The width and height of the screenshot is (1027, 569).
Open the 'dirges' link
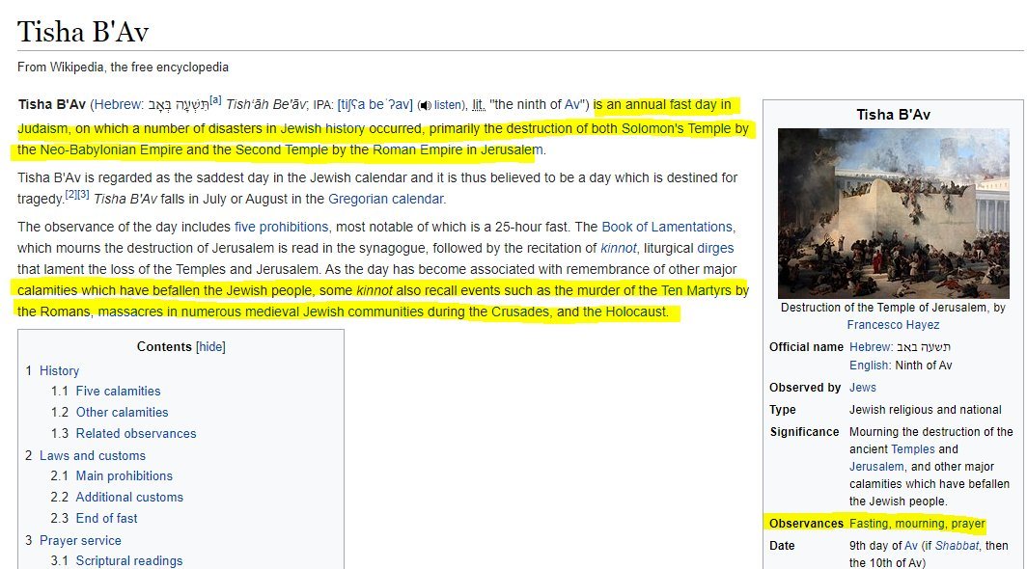click(715, 248)
